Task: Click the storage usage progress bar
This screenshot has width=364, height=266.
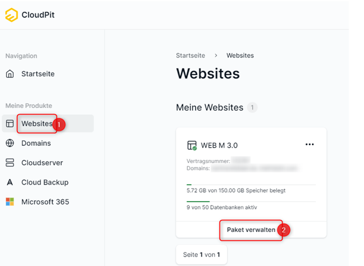Action: click(x=250, y=185)
